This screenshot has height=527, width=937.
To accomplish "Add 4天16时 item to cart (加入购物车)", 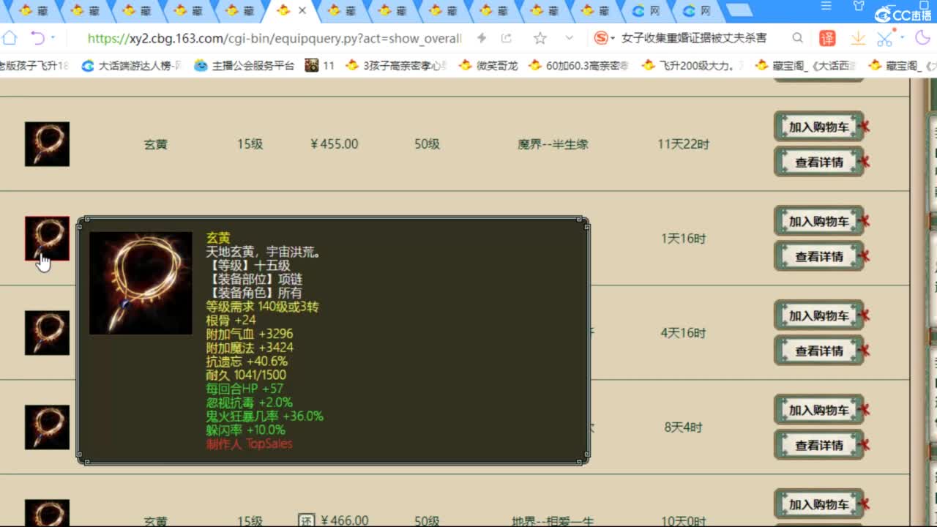I will pos(818,315).
